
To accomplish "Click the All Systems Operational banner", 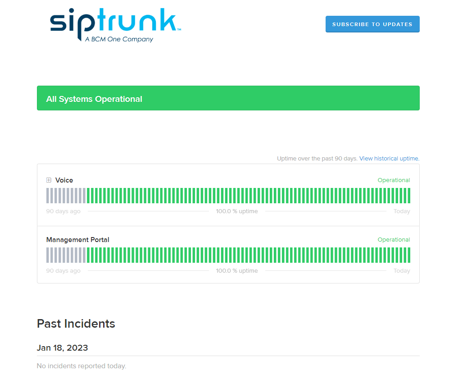I will click(228, 98).
